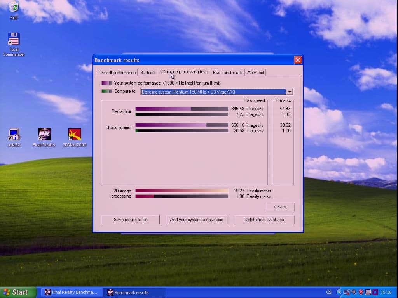
Task: Click the green Compare to legend swatch
Action: pos(106,91)
